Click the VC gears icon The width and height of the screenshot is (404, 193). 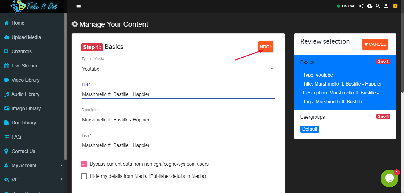click(7, 180)
